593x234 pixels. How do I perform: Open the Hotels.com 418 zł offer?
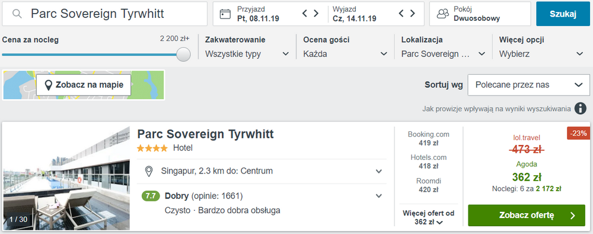tap(429, 162)
